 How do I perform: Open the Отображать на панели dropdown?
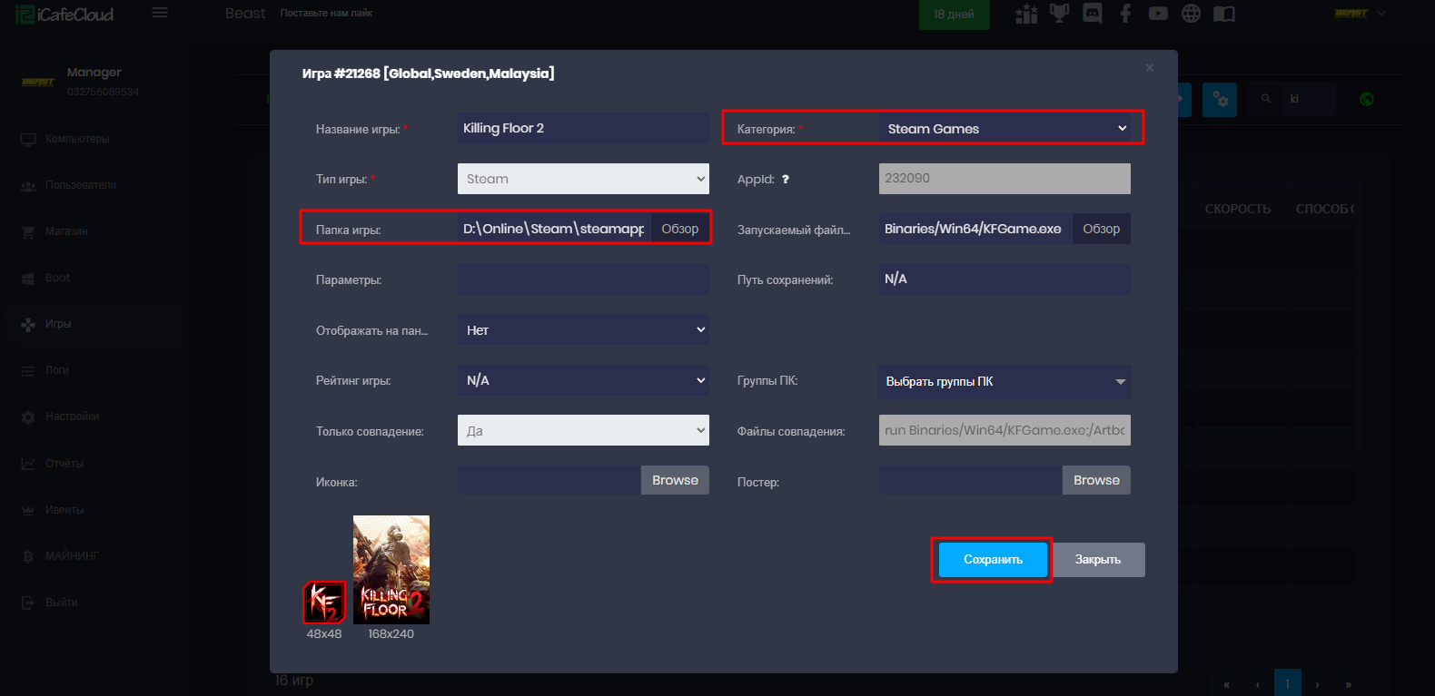(583, 330)
